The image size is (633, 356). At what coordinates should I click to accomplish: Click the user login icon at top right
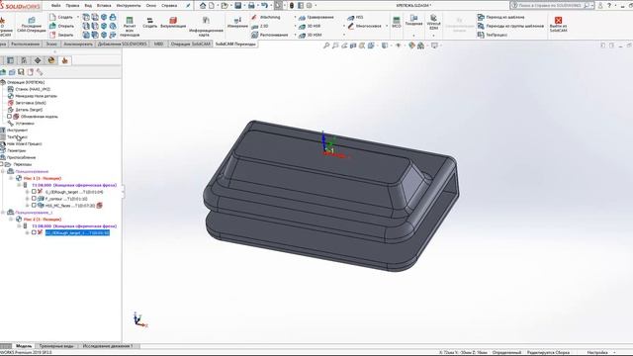click(600, 6)
